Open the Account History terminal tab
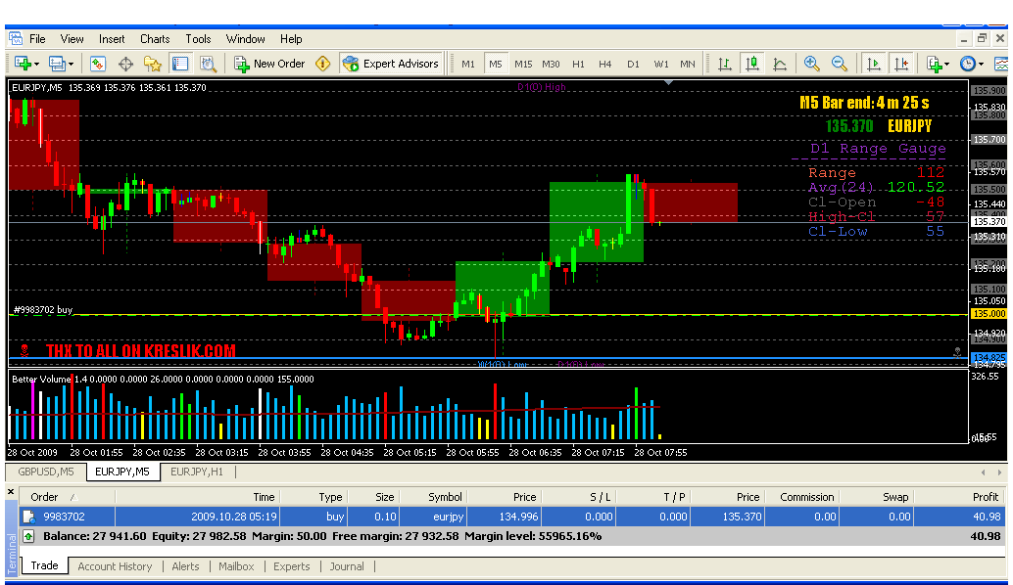Screen dimensions: 1013x585 pyautogui.click(x=115, y=566)
